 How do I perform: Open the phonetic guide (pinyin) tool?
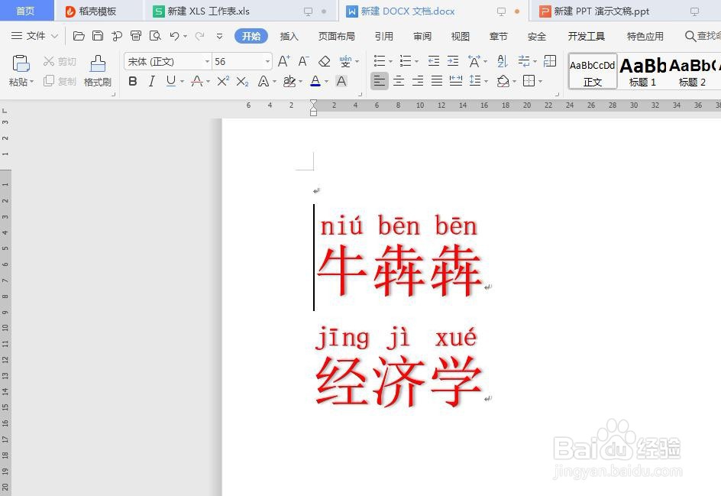344,62
